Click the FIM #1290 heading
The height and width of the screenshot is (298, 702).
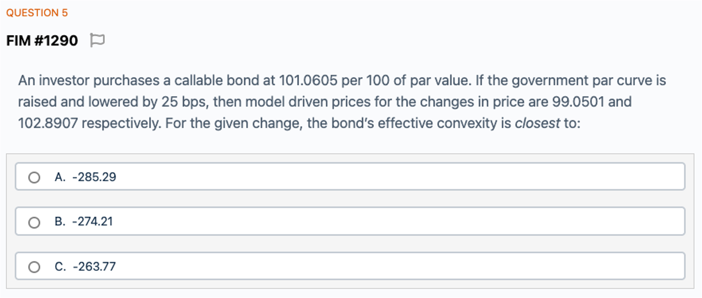42,40
